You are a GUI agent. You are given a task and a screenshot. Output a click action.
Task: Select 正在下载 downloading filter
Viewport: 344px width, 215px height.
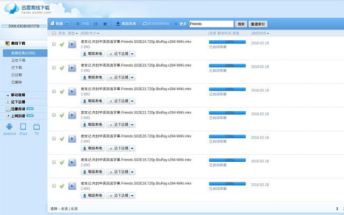pos(18,60)
